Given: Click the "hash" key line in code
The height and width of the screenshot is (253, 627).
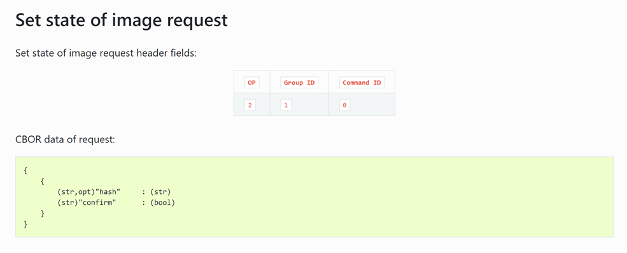Looking at the screenshot, I should [114, 192].
